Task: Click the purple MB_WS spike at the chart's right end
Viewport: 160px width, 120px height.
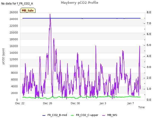Action: (x=140, y=46)
